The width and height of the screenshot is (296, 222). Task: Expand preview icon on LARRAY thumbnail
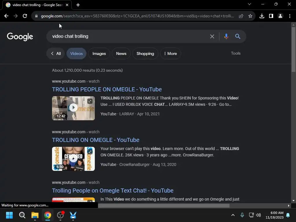90,101
